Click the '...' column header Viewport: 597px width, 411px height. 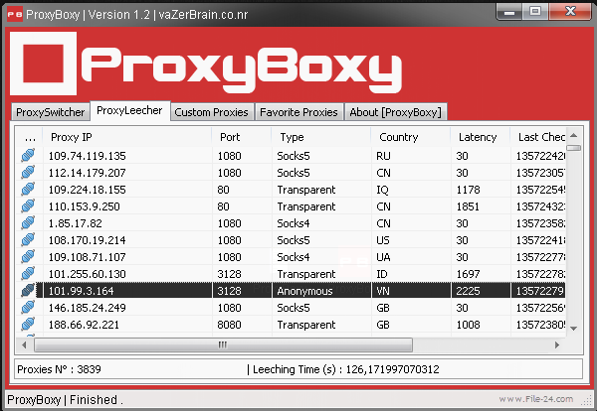29,137
